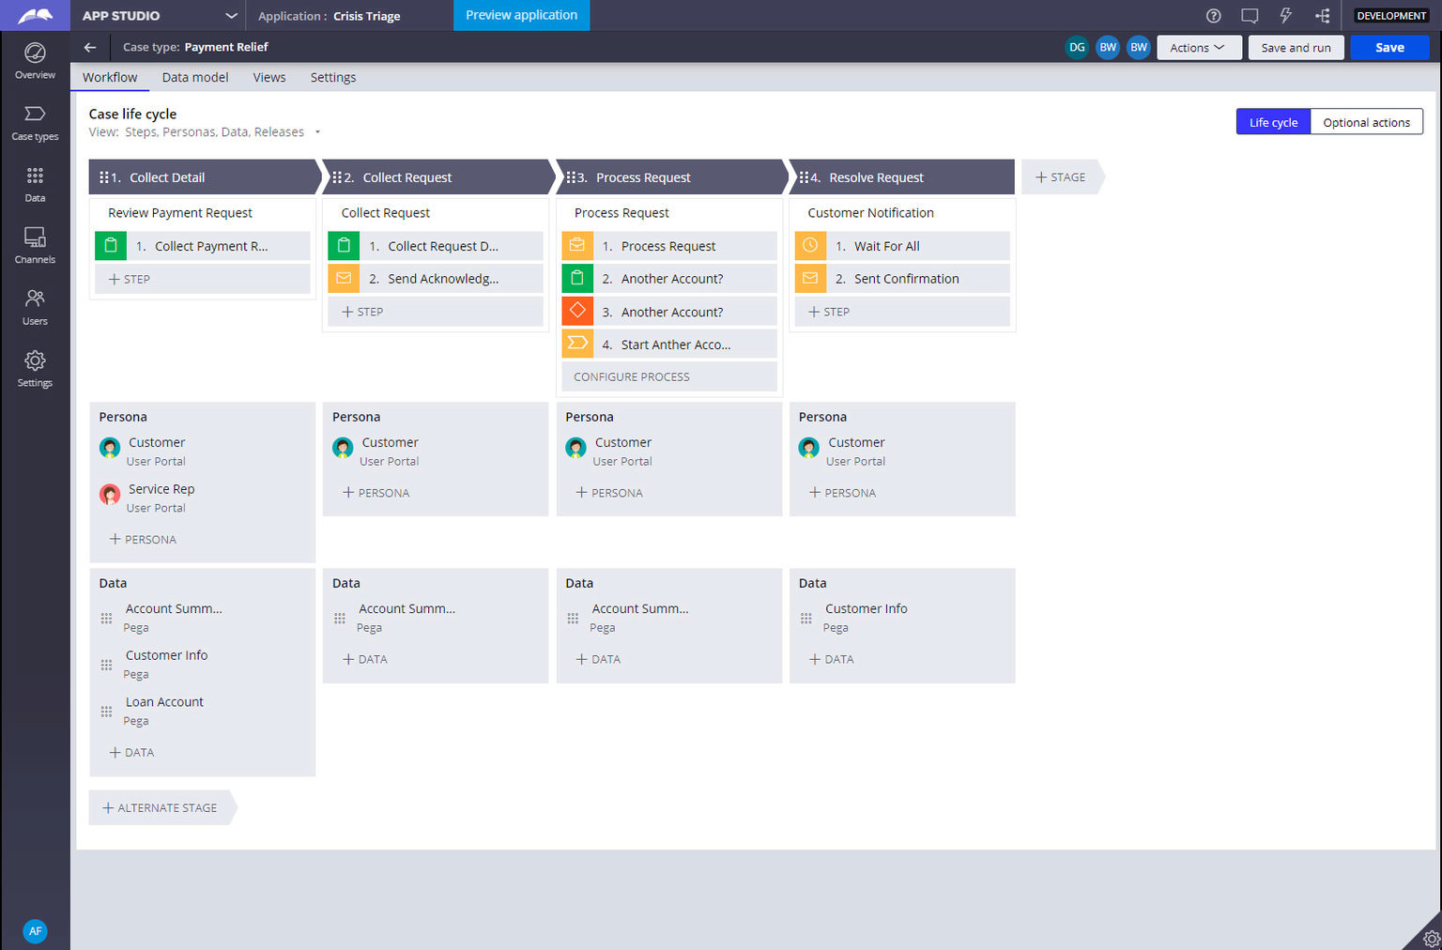Image resolution: width=1442 pixels, height=950 pixels.
Task: Select the Sent Confirmation step
Action: click(905, 279)
